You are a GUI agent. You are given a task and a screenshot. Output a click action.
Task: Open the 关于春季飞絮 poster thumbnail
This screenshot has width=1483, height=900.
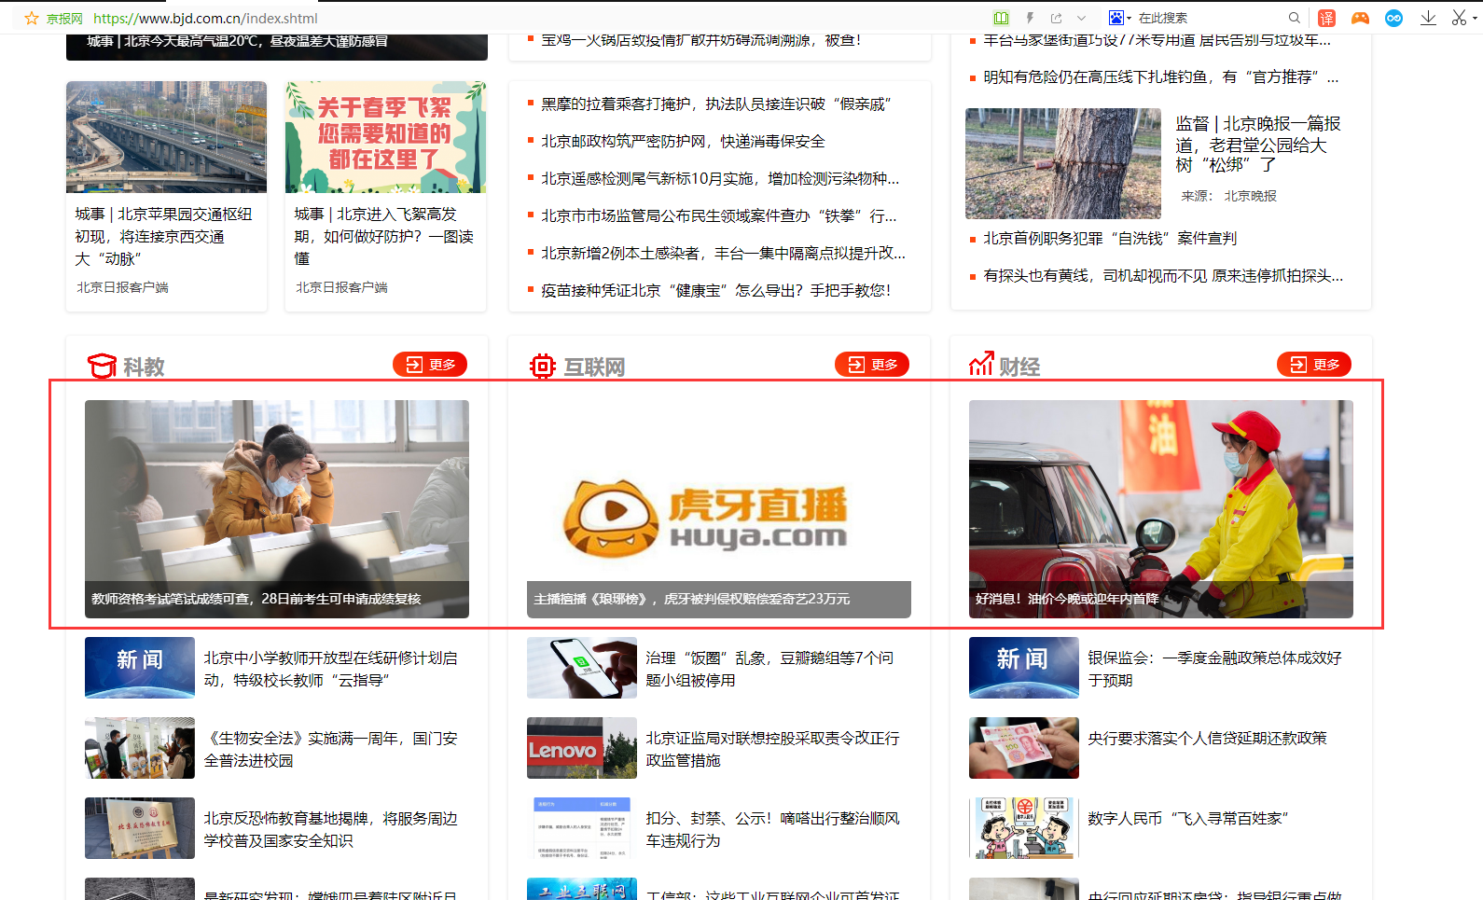click(x=385, y=137)
